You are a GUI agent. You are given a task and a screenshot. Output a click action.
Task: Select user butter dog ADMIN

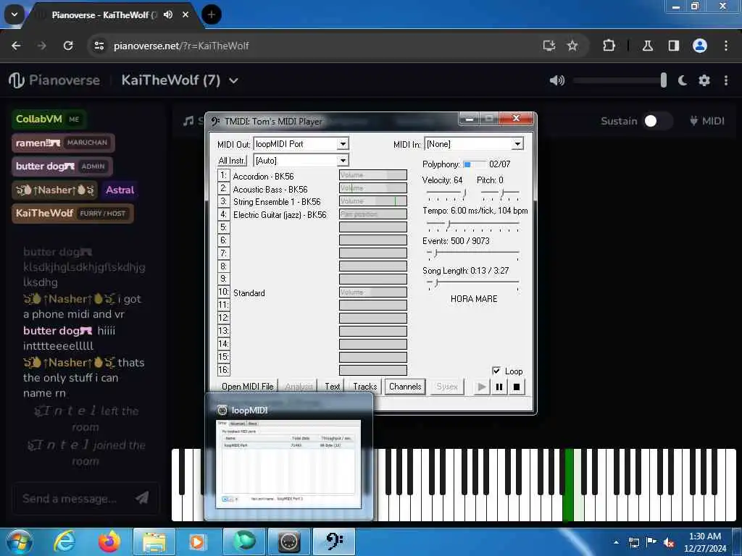pos(62,167)
